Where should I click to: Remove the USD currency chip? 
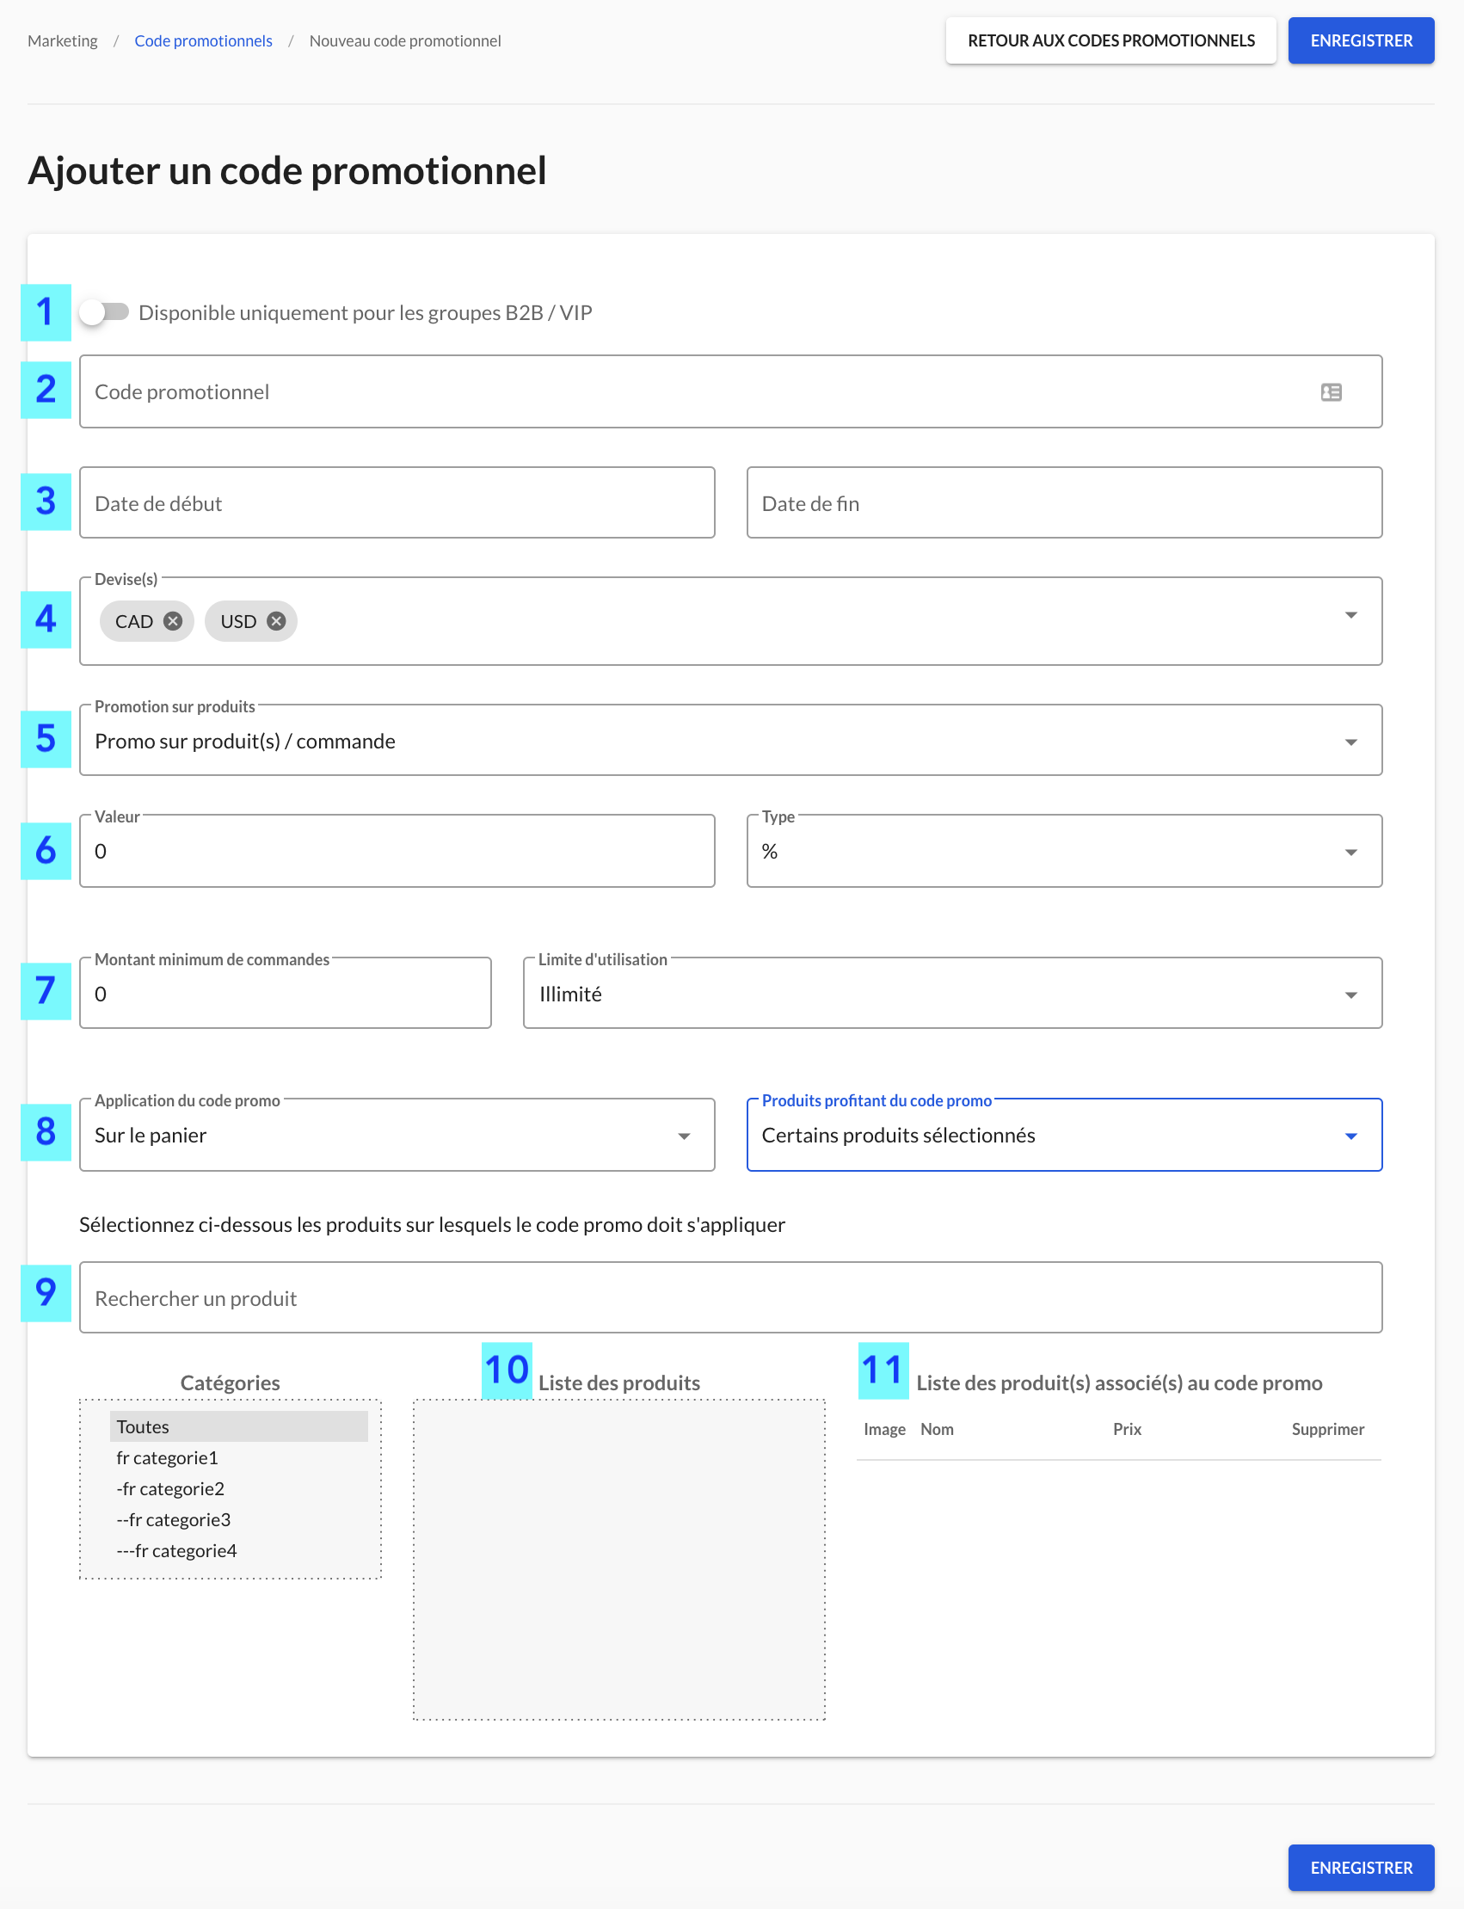pyautogui.click(x=276, y=620)
